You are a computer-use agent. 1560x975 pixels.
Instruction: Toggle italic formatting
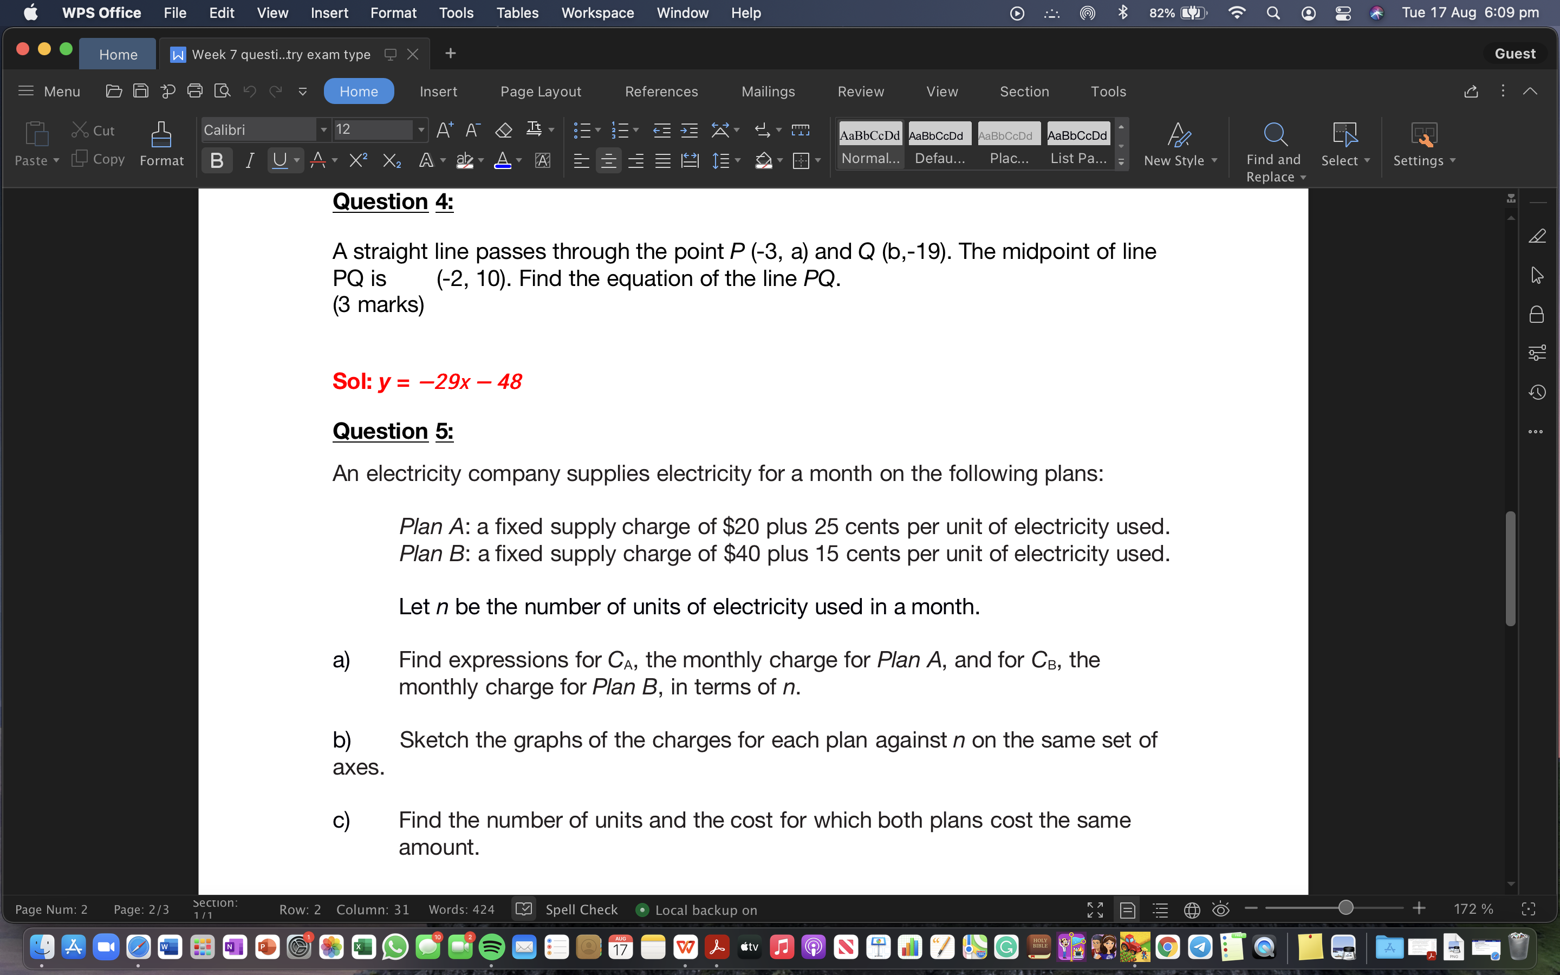[x=250, y=160]
